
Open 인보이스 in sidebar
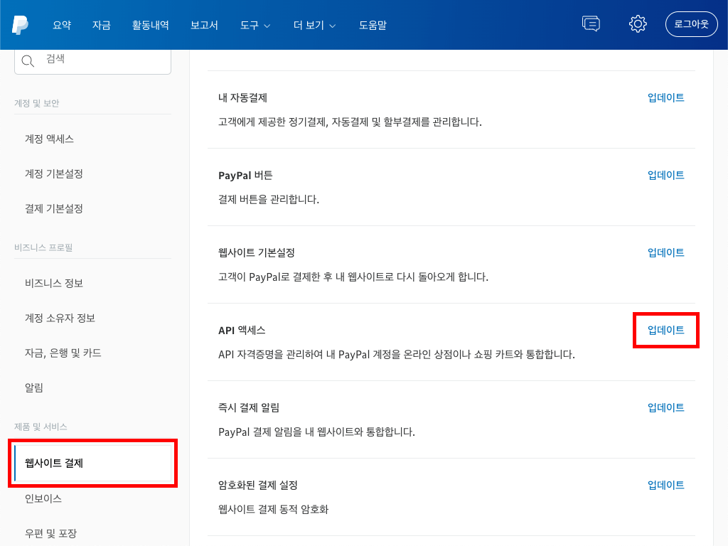tap(43, 498)
